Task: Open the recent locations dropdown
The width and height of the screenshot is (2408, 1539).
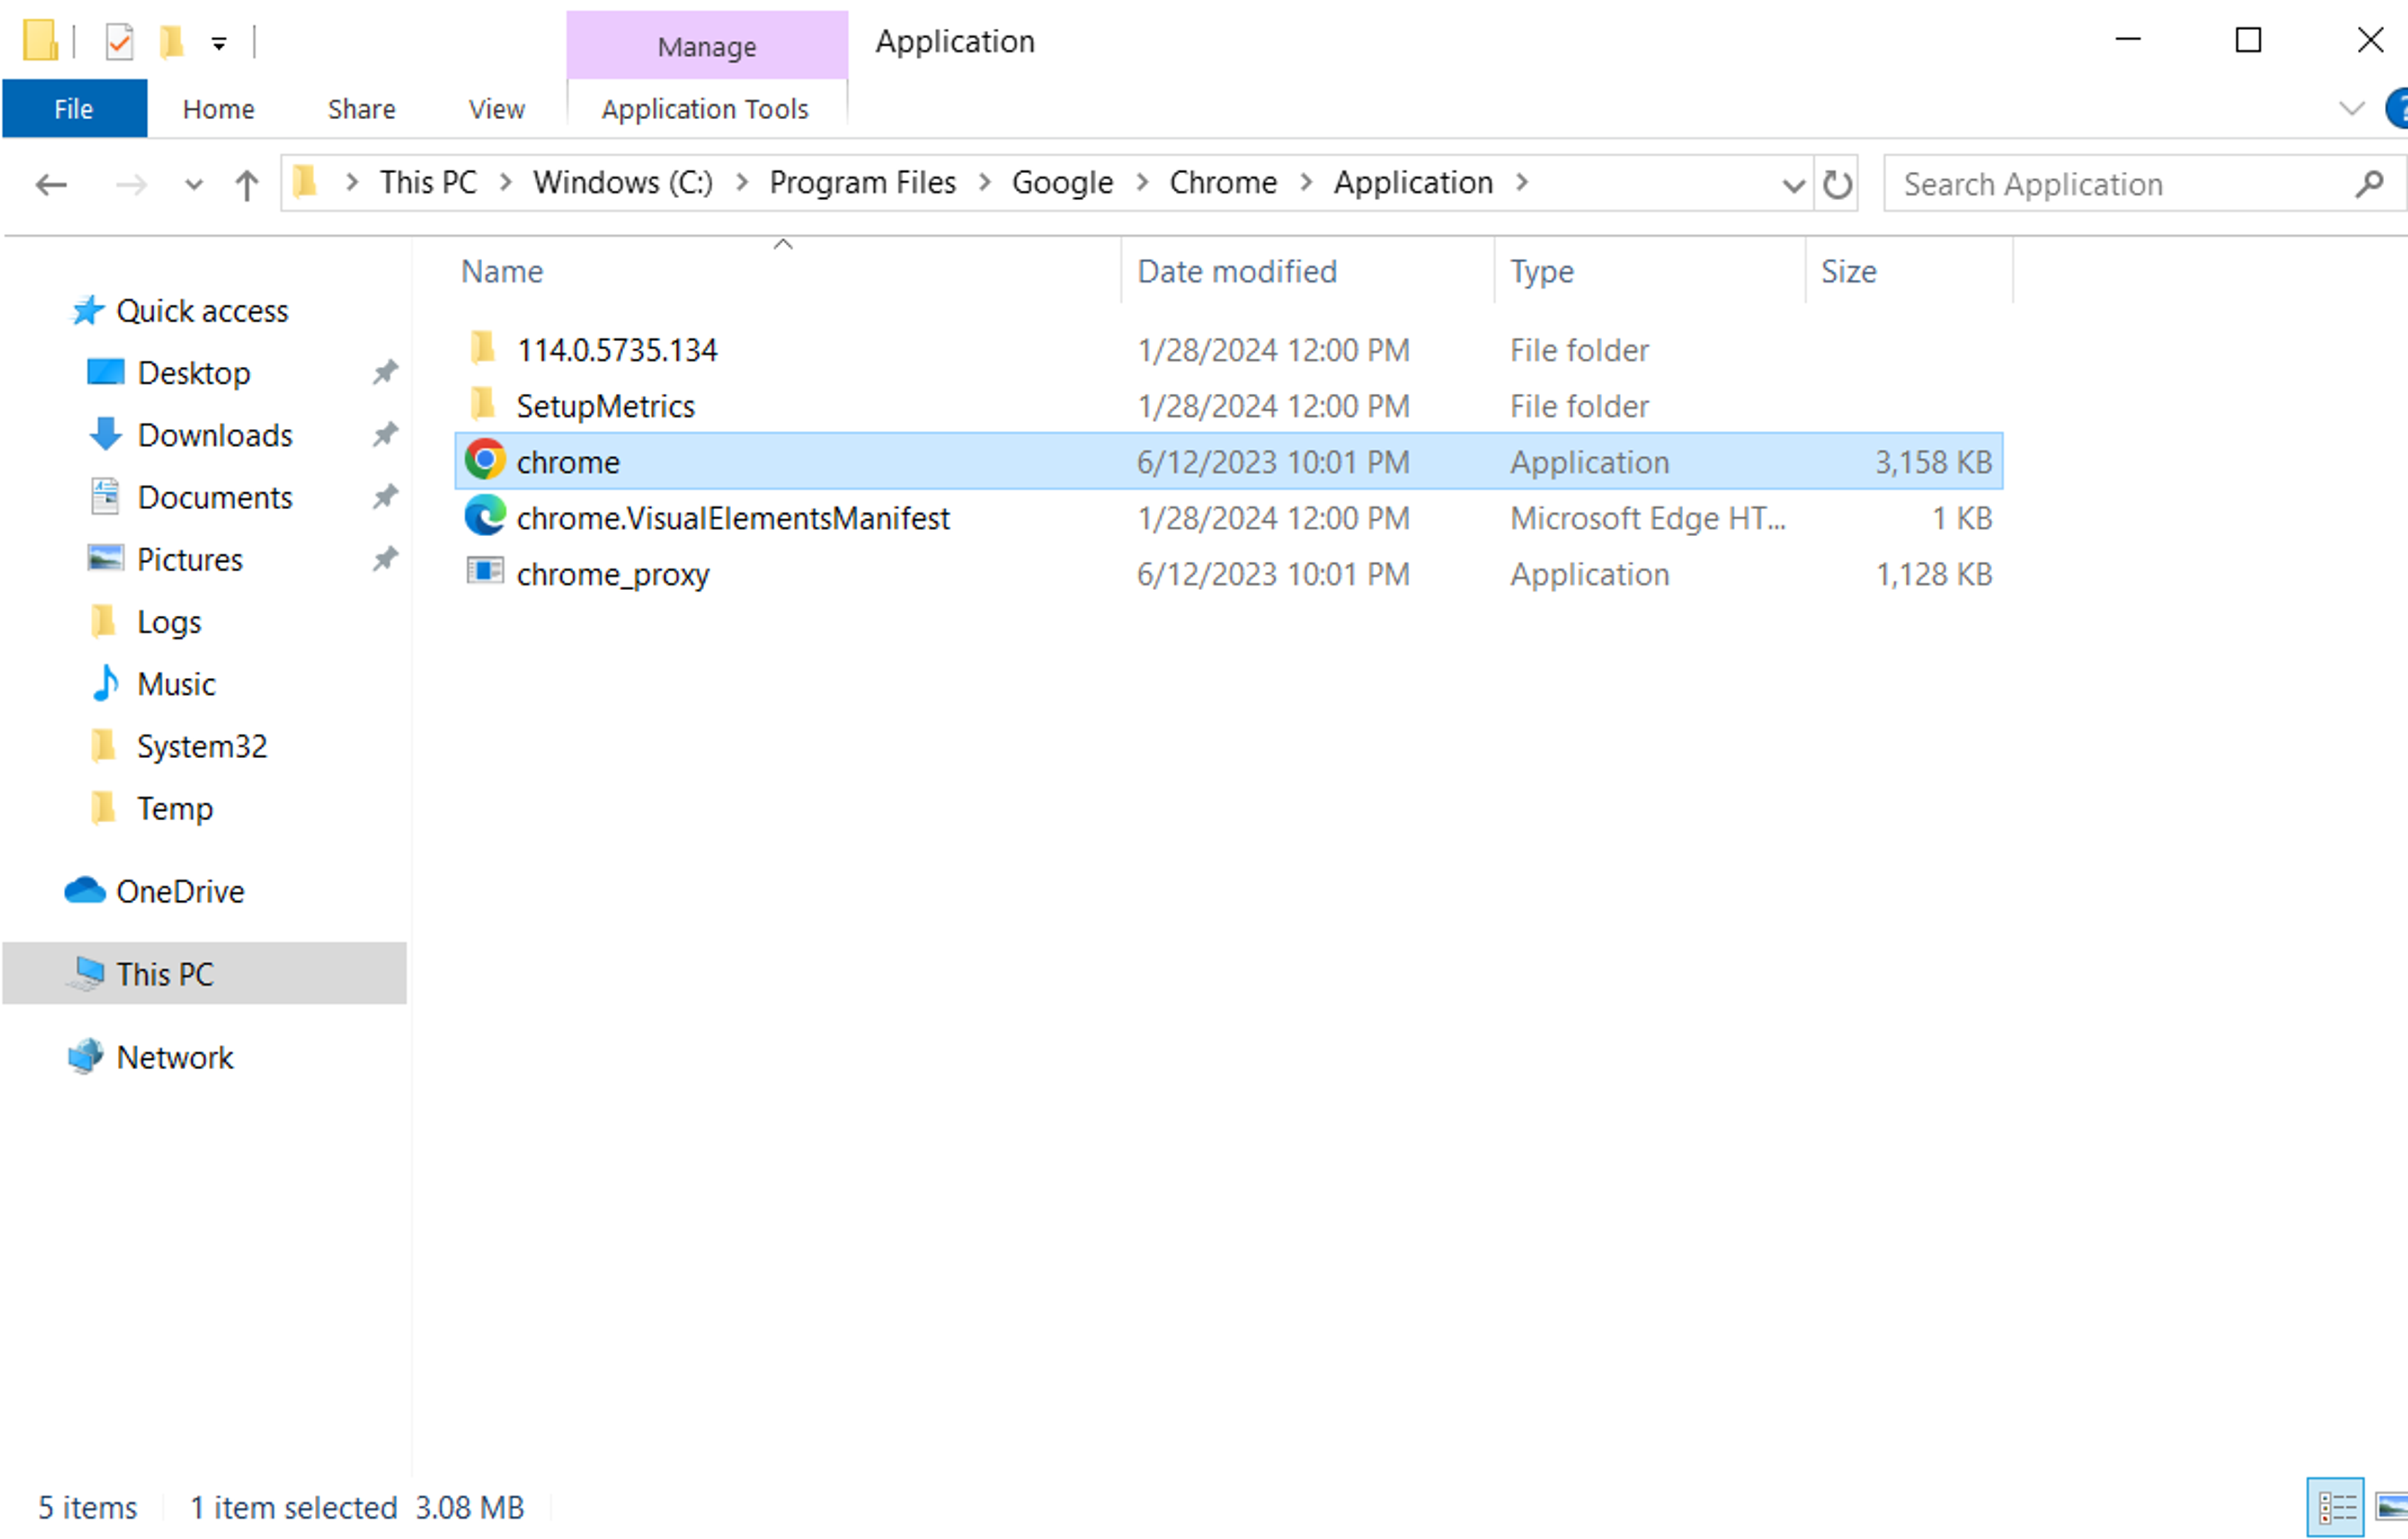Action: [193, 185]
